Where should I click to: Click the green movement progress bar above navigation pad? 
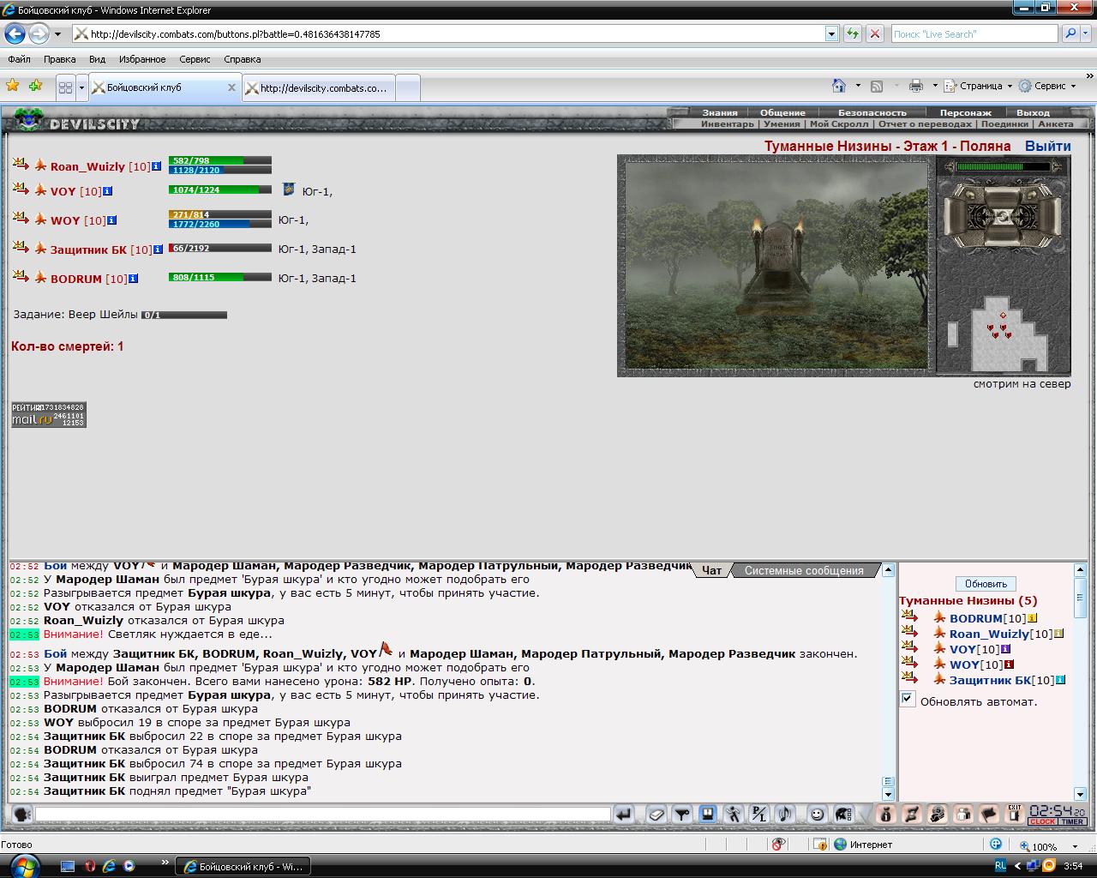point(1003,167)
